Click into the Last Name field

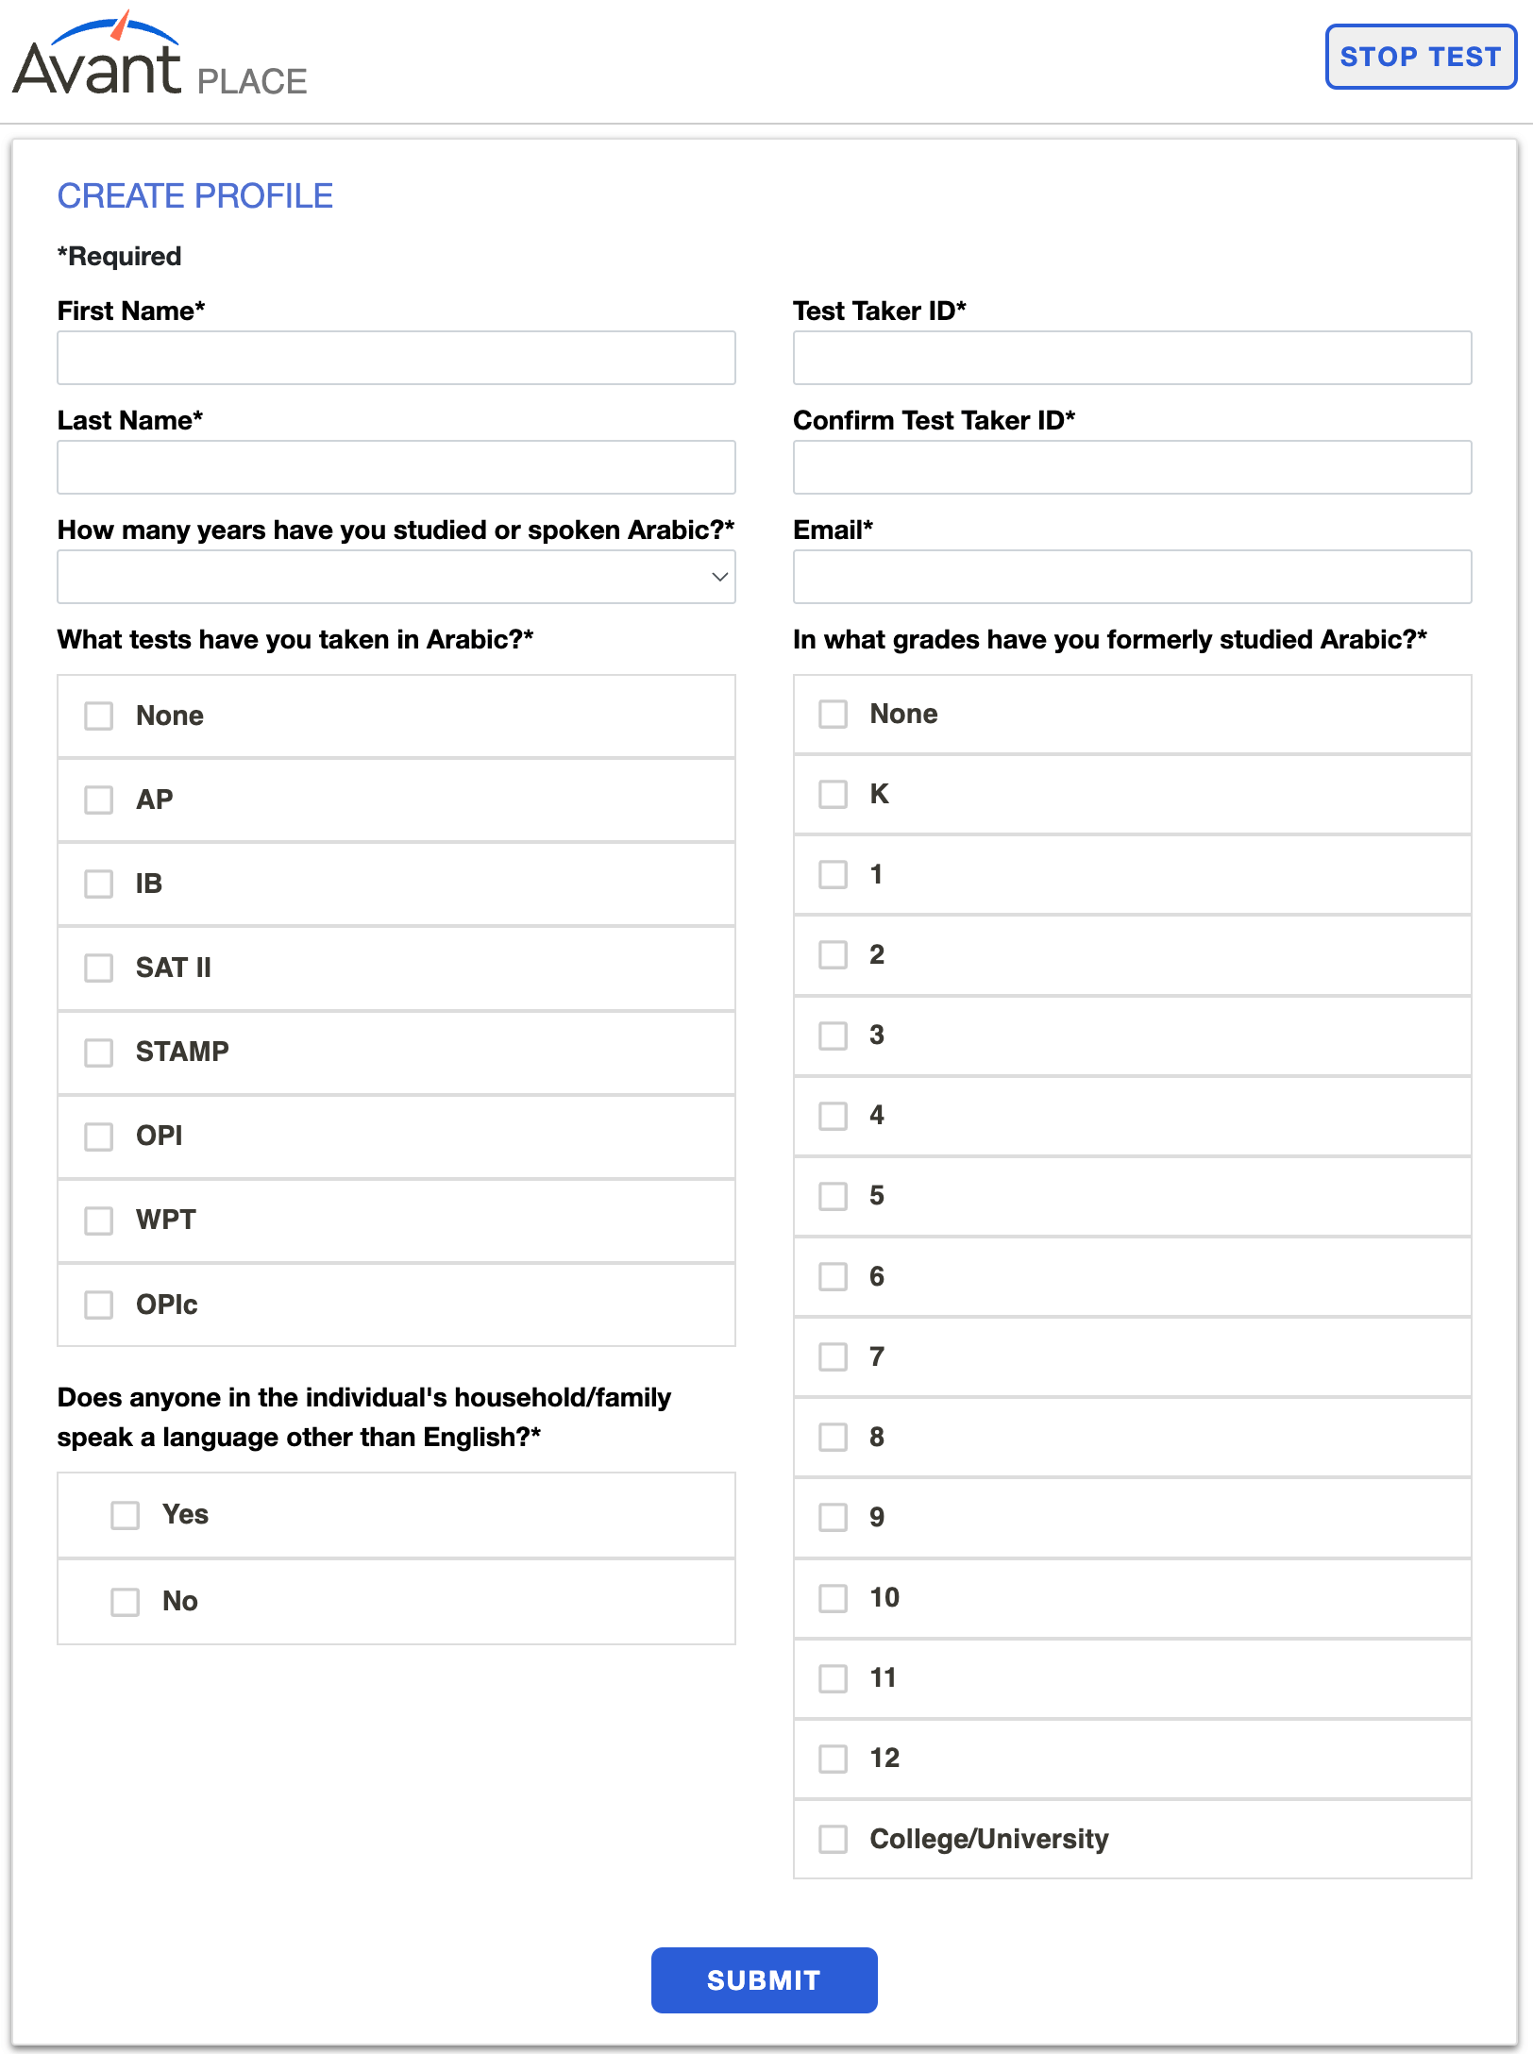(396, 467)
